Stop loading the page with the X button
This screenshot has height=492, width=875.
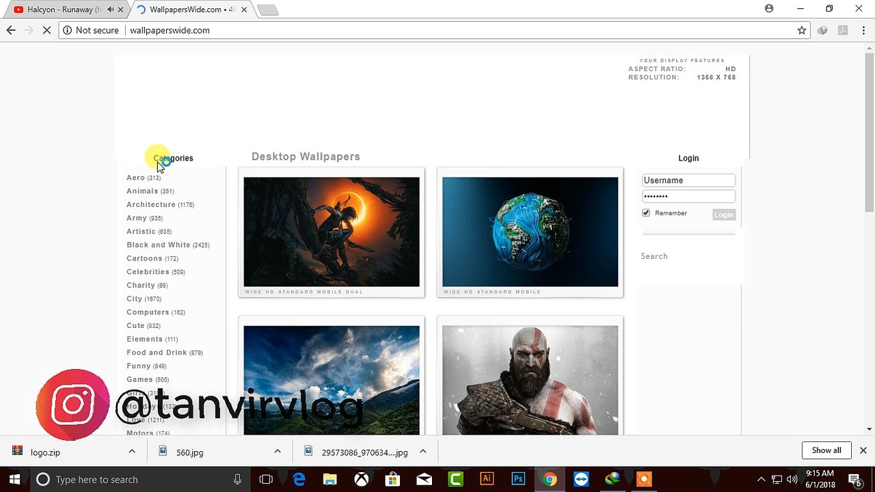click(x=47, y=30)
